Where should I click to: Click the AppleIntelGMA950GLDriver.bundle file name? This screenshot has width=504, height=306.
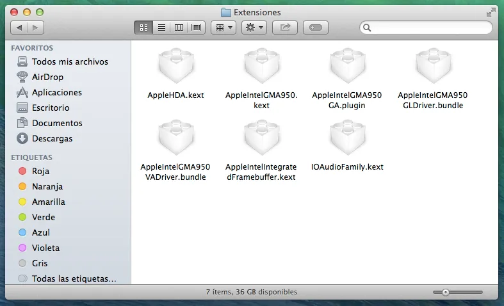[433, 101]
